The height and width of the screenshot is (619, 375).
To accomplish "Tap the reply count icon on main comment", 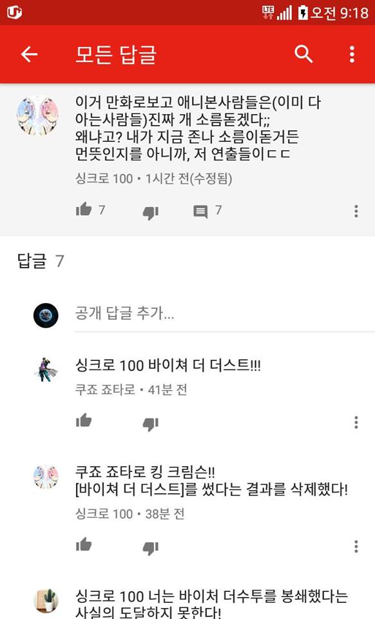I will 201,211.
